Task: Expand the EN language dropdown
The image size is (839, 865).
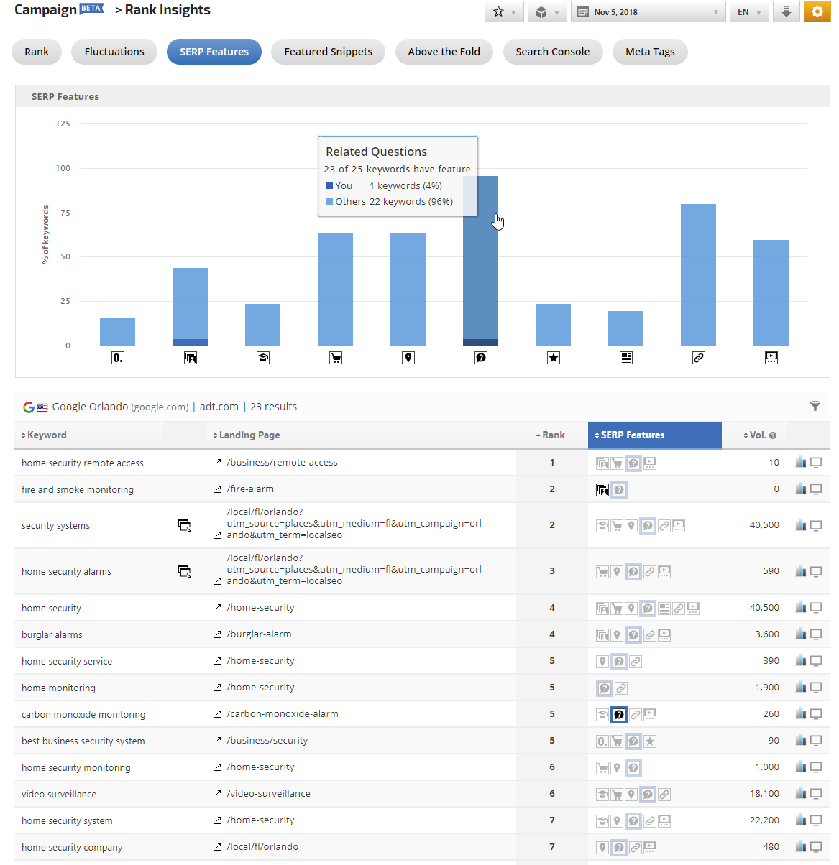Action: coord(748,12)
